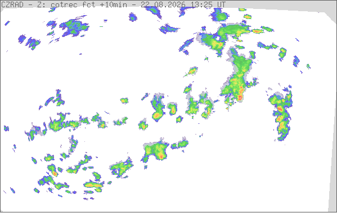The height and width of the screenshot is (213, 337).
Task: Click the elongated orange echo near bottom
Action: click(x=94, y=185)
